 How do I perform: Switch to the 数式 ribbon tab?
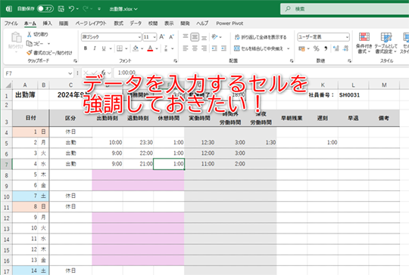point(118,23)
